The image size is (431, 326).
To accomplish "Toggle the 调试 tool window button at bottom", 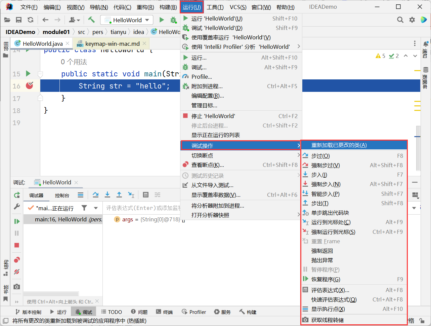I will (x=84, y=312).
